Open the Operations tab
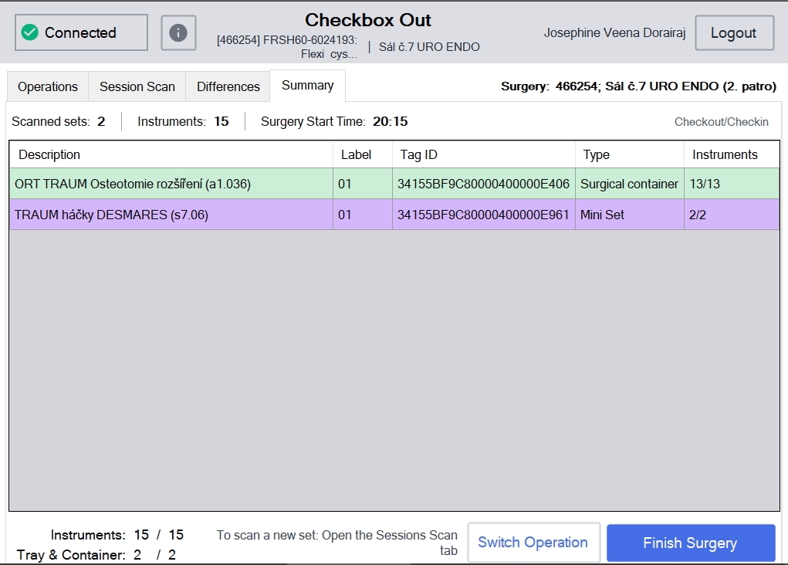The image size is (788, 565). [48, 86]
